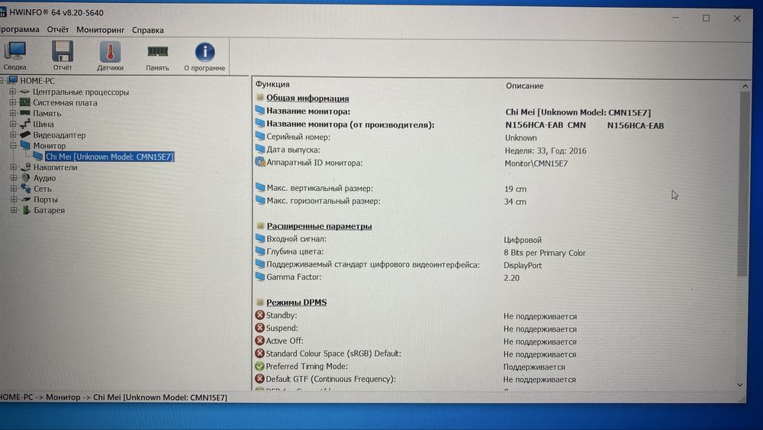Open the Программа menu
The height and width of the screenshot is (430, 763).
coord(20,29)
